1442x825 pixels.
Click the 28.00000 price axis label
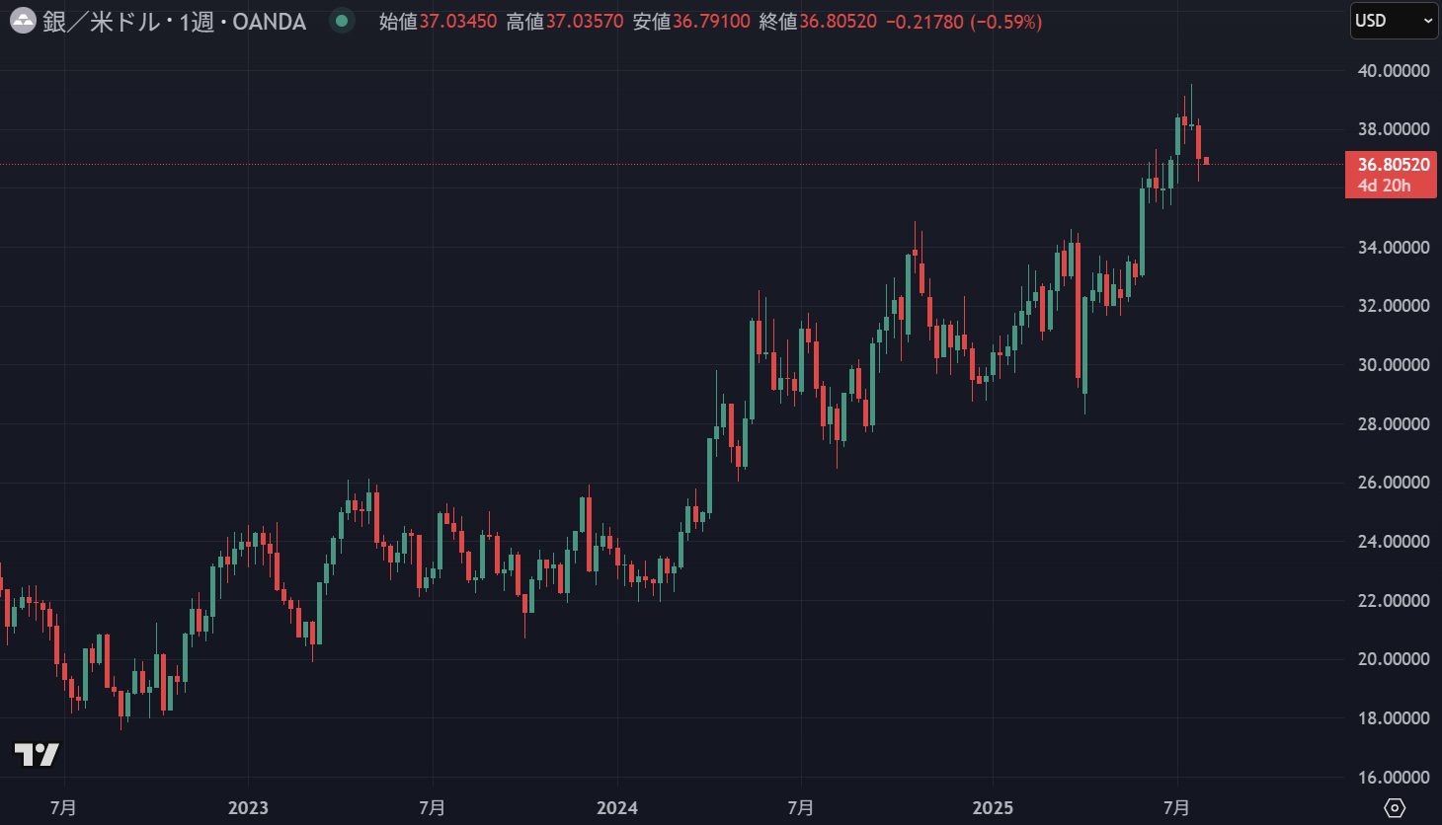pos(1394,424)
